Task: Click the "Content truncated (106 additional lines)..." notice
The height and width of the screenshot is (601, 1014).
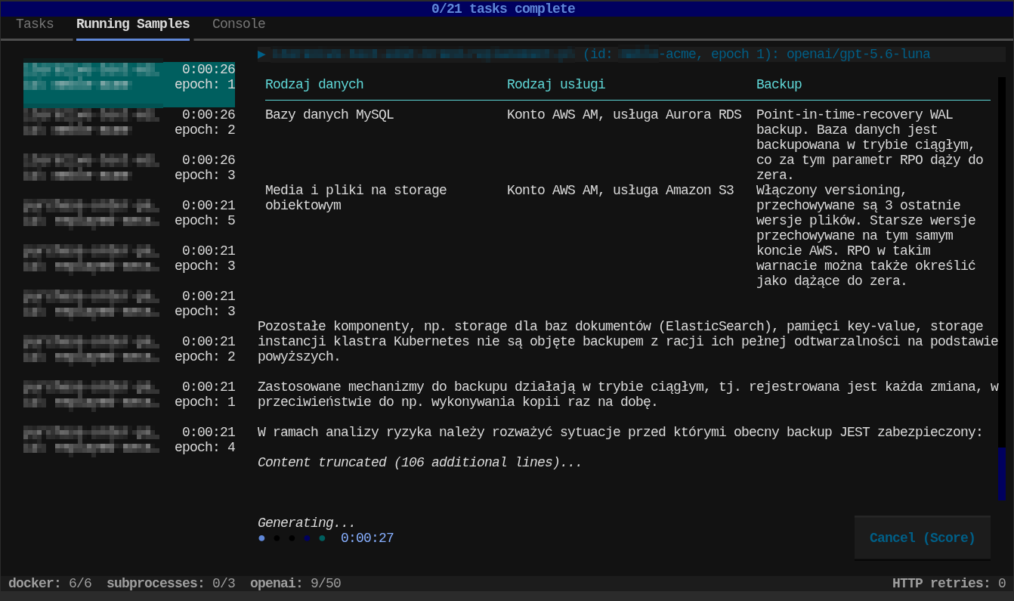Action: coord(420,463)
